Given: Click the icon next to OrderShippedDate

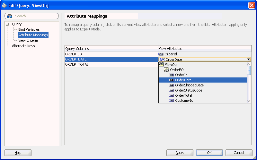Looking at the screenshot, I should point(171,85).
